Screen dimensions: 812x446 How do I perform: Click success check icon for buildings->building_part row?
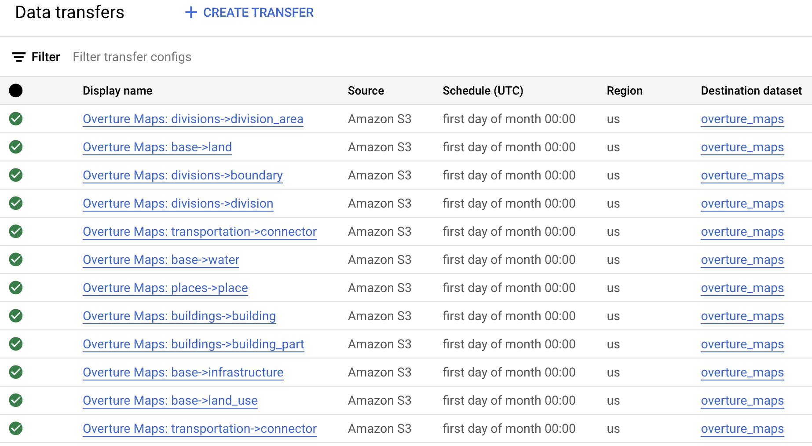coord(16,344)
